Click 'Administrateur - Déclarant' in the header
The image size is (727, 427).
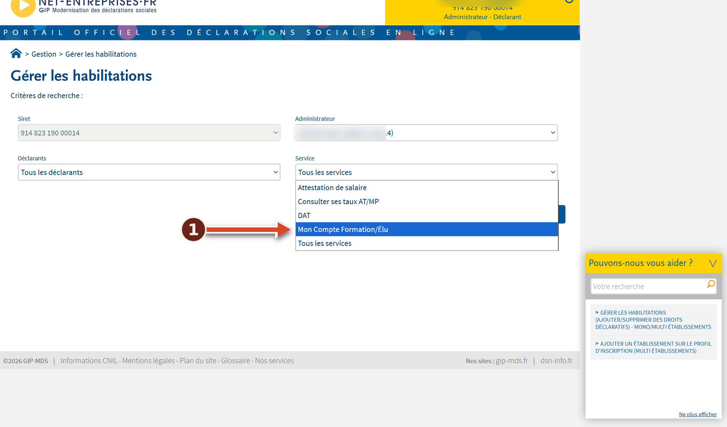click(483, 17)
